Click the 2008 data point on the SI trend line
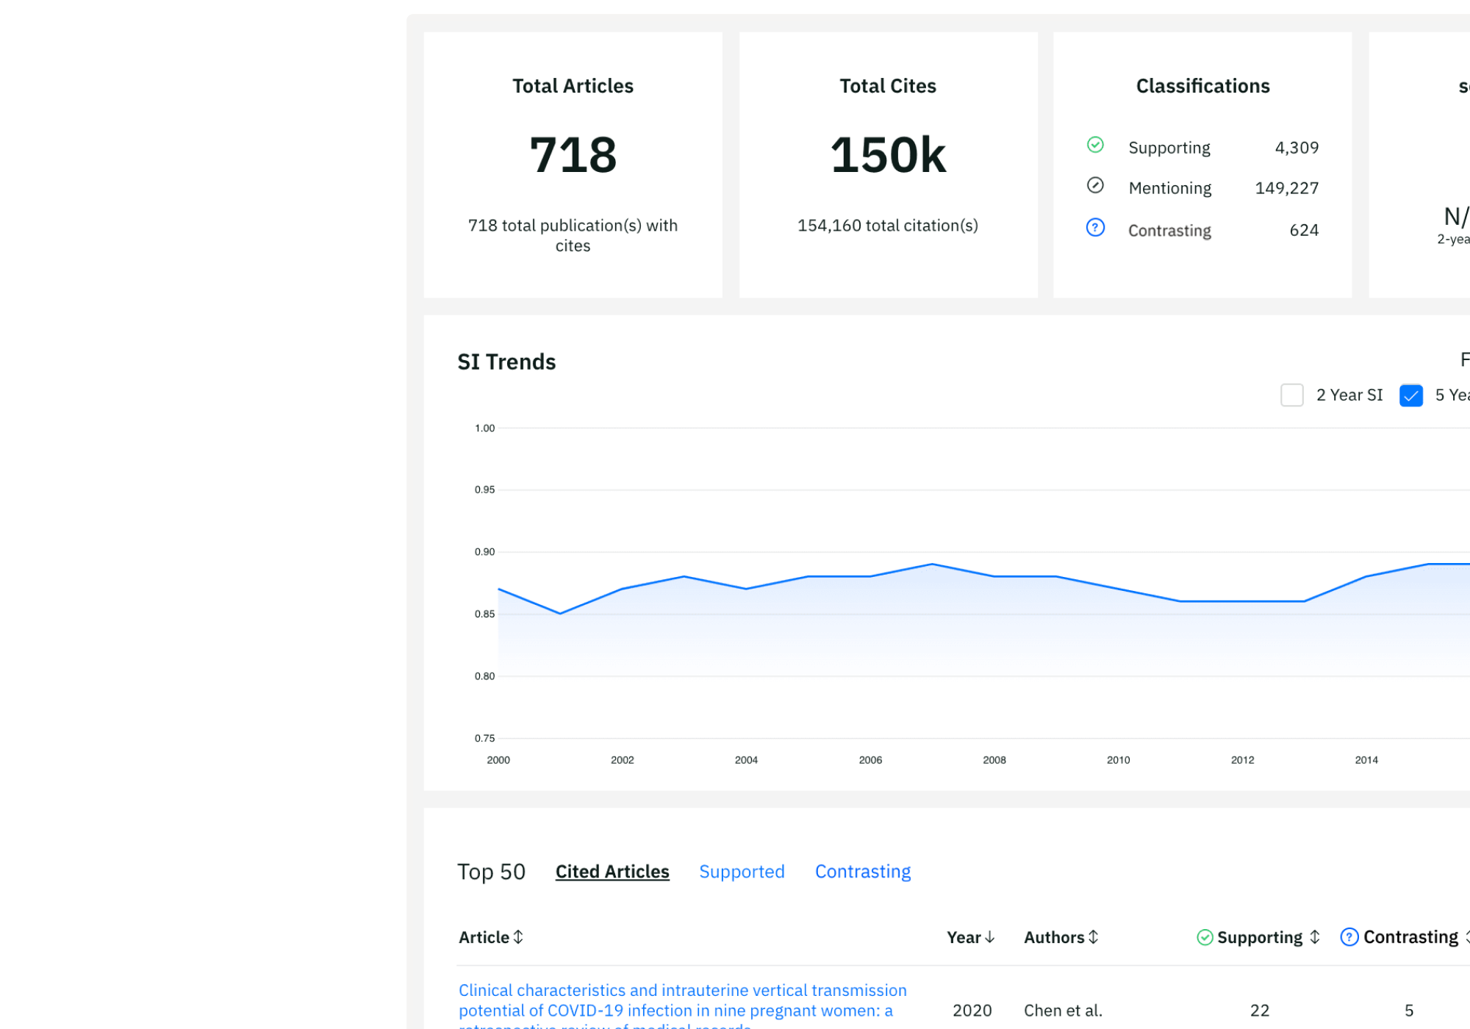The height and width of the screenshot is (1029, 1470). (994, 576)
